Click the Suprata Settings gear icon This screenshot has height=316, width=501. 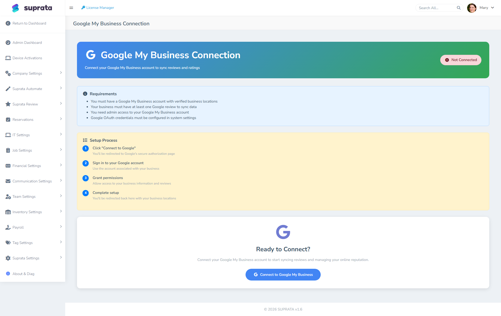coord(8,258)
